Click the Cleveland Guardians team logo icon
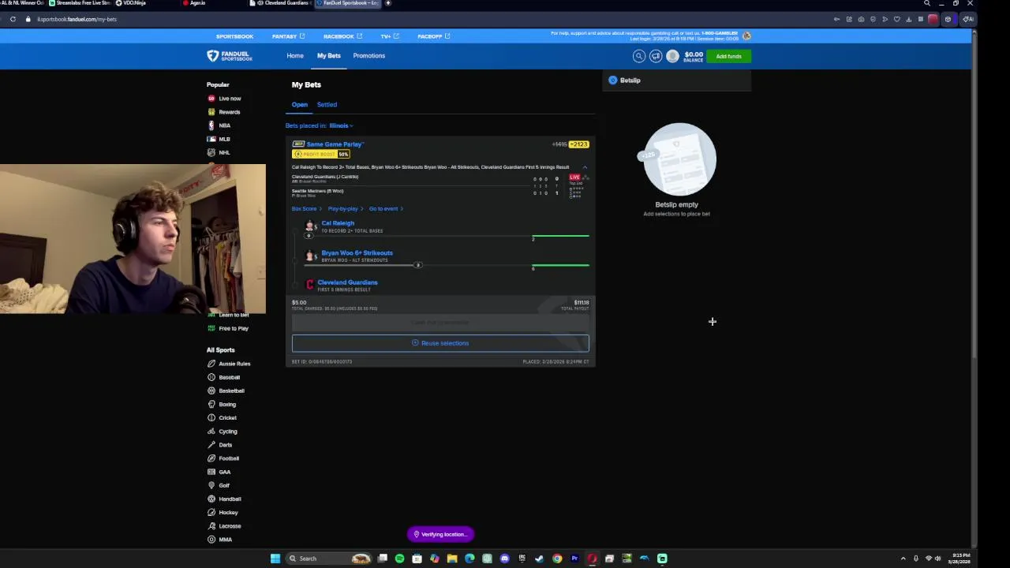This screenshot has height=568, width=1010. tap(310, 284)
